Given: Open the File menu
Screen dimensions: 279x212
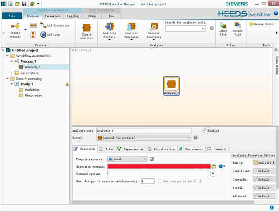Looking at the screenshot, I should (x=12, y=16).
